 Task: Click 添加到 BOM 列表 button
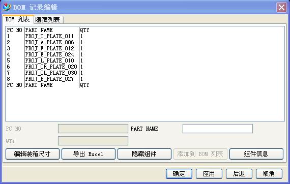[x=200, y=154]
